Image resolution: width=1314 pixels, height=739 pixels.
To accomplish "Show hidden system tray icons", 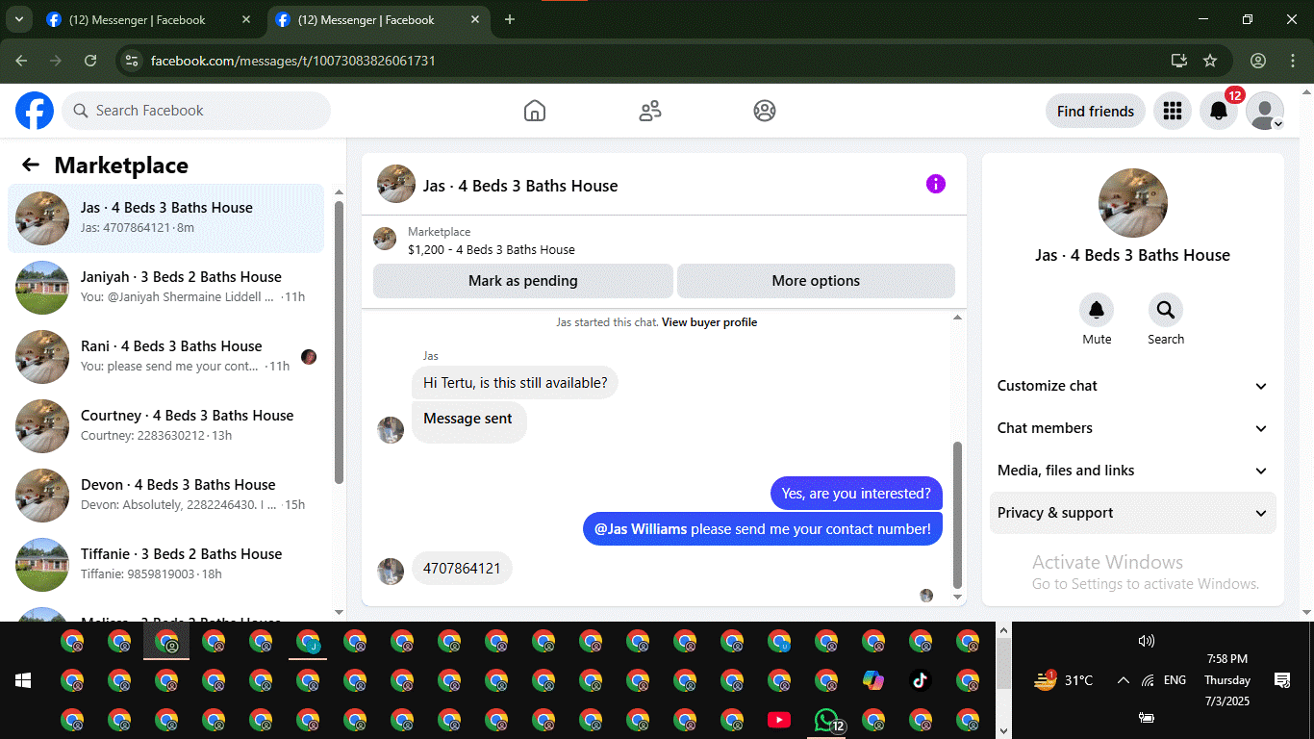I will (x=1123, y=680).
